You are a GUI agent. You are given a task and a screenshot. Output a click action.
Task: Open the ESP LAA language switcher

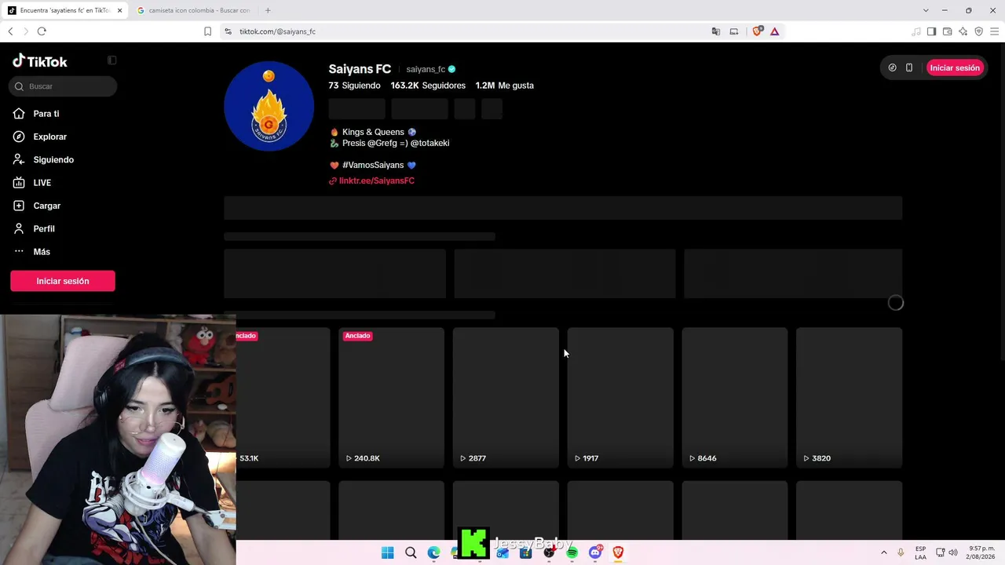coord(920,552)
